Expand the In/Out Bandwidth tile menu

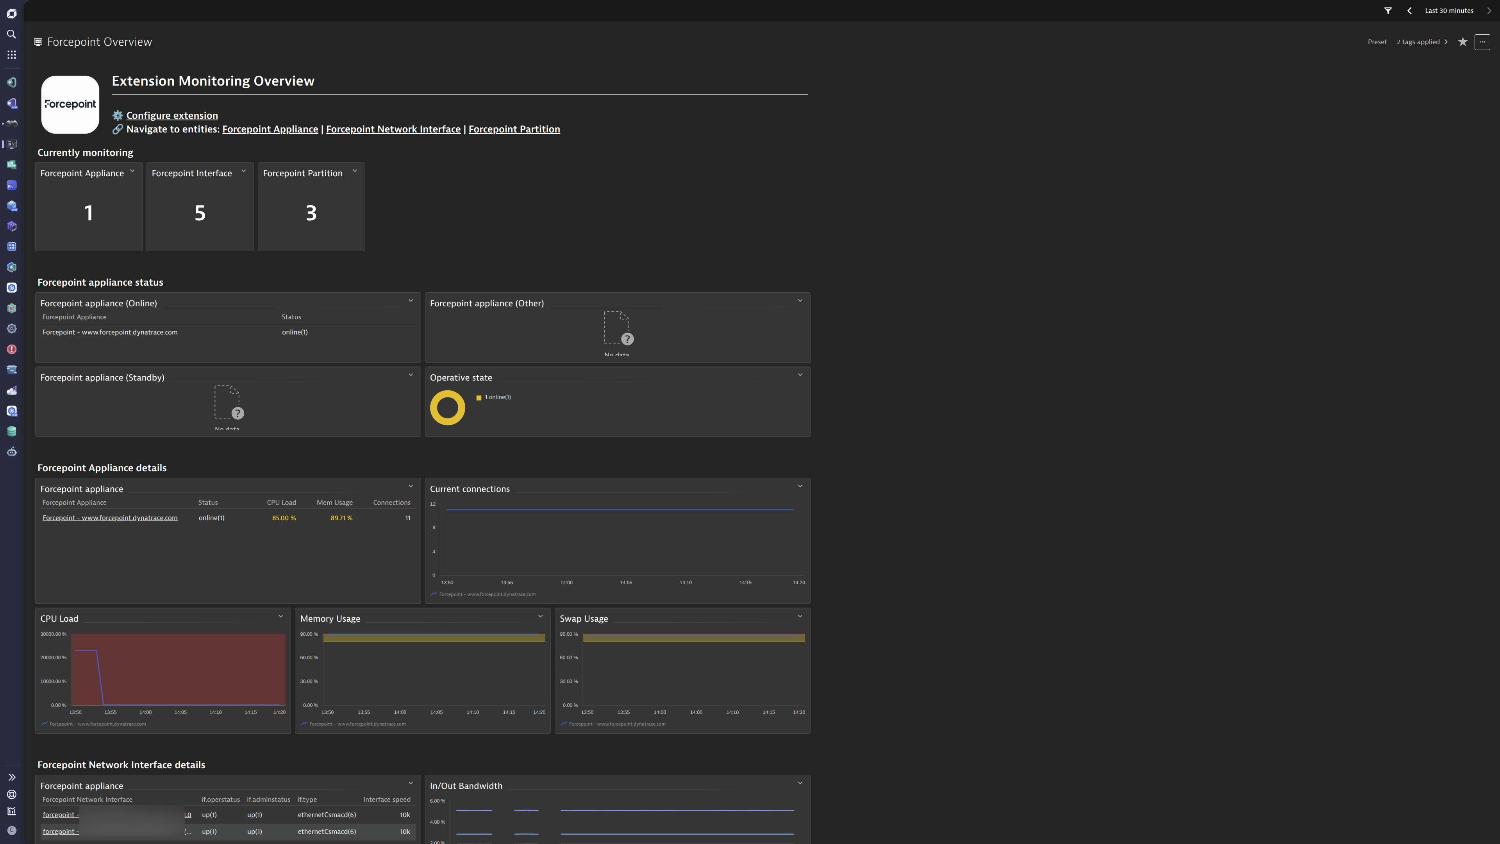coord(800,783)
